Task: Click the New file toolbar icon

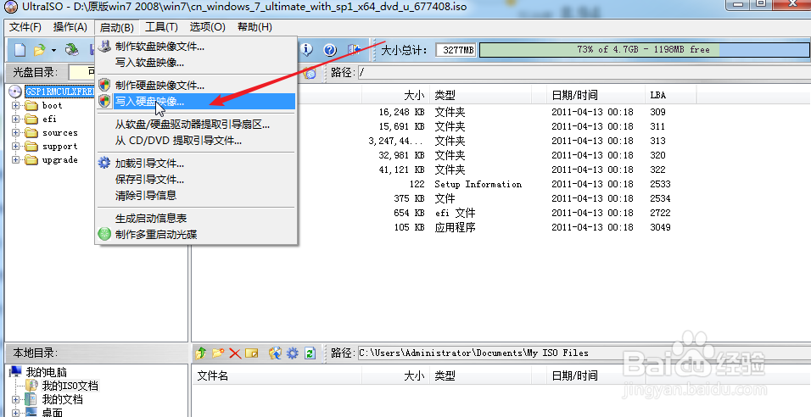Action: point(20,50)
